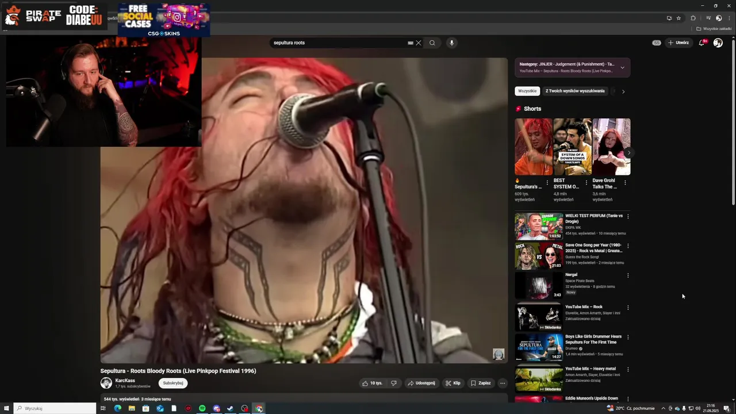
Task: Open YouTube Mix – Rock playlist
Action: pyautogui.click(x=539, y=317)
